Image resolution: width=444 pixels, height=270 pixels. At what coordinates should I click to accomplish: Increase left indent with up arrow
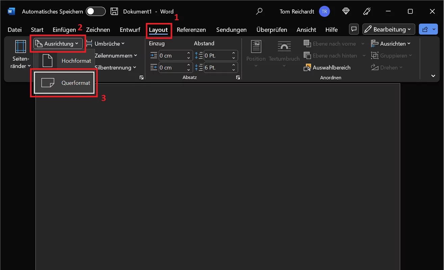coord(189,53)
